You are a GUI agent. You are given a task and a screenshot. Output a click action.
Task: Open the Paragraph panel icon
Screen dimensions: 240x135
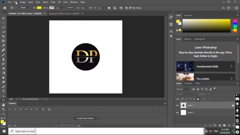click(x=171, y=36)
